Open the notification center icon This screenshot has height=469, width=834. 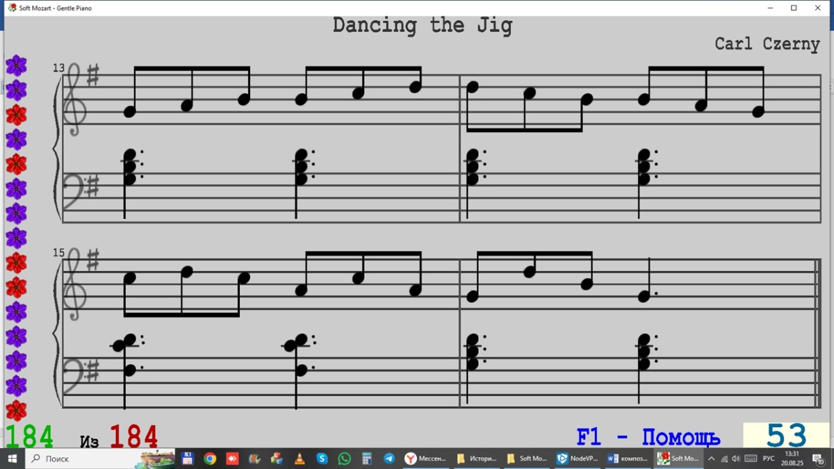click(x=818, y=459)
